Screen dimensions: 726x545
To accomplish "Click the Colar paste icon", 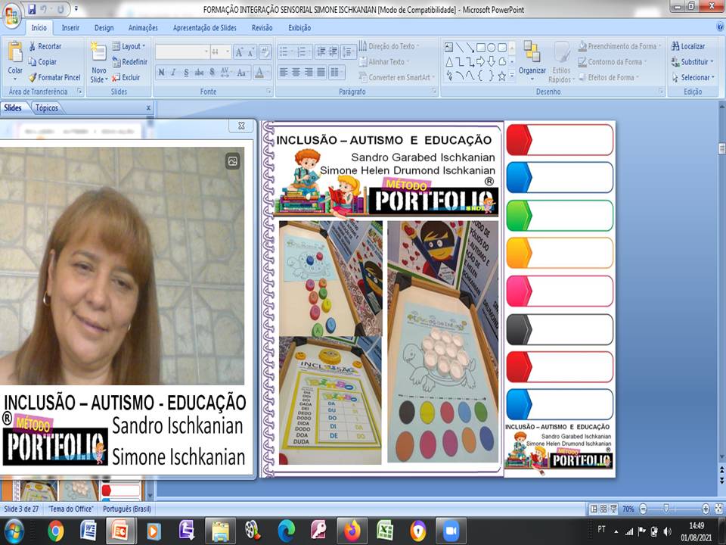I will point(15,52).
